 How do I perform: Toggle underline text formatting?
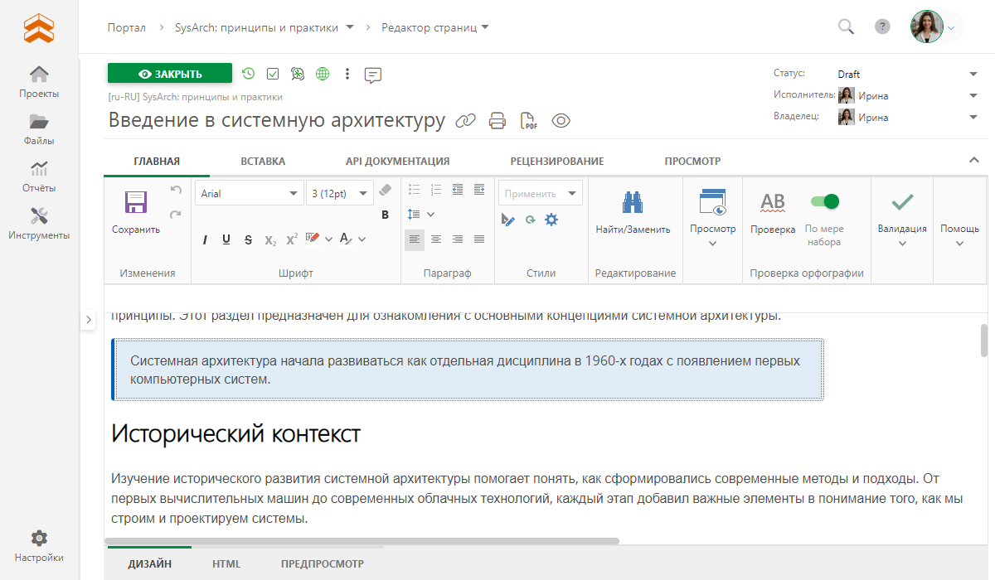[226, 239]
